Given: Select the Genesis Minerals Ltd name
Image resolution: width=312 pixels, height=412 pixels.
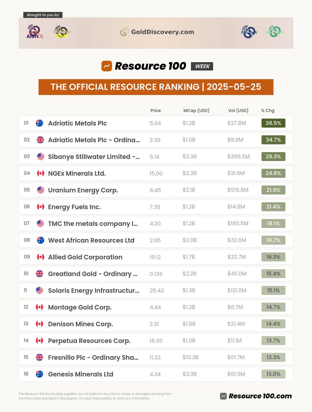Looking at the screenshot, I should (81, 374).
